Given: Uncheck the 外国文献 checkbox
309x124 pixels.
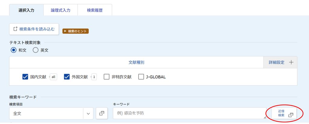Looking at the screenshot, I should 67,77.
